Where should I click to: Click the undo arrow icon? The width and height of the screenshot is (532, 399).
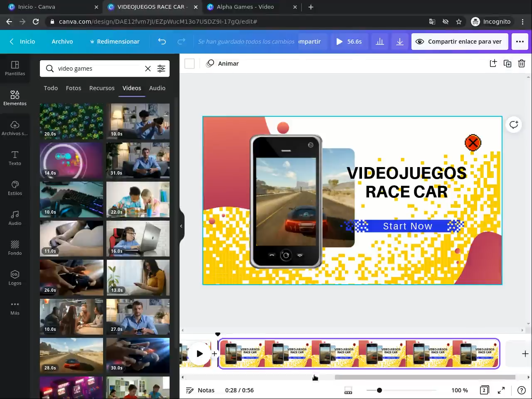coord(162,42)
